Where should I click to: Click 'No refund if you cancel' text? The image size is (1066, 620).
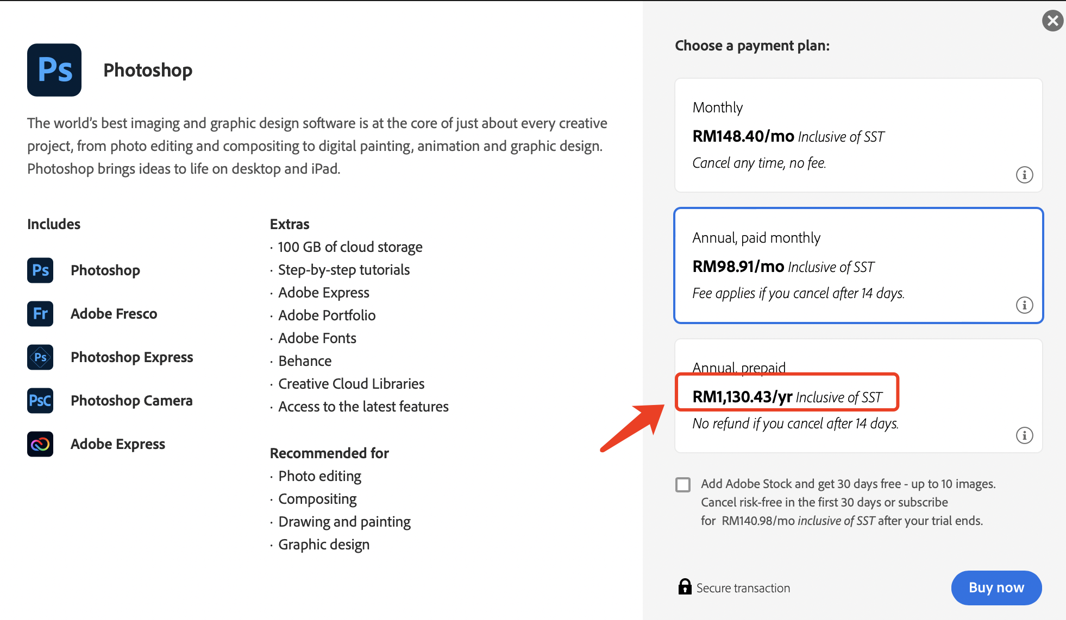(795, 423)
